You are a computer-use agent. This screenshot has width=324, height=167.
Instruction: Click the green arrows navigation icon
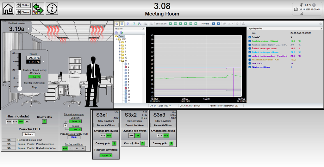point(38,9)
